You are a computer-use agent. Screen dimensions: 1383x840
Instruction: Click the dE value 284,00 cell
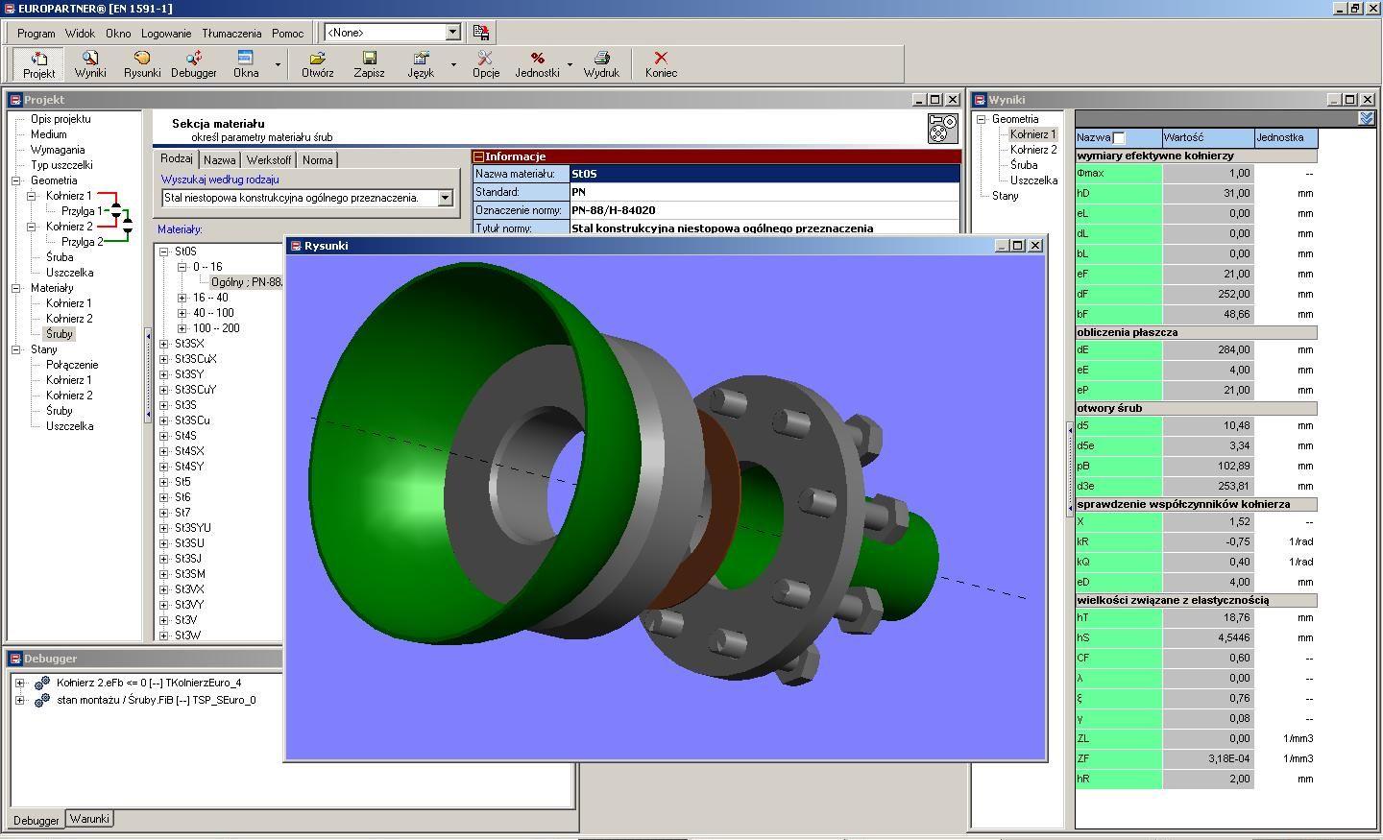[x=1208, y=349]
